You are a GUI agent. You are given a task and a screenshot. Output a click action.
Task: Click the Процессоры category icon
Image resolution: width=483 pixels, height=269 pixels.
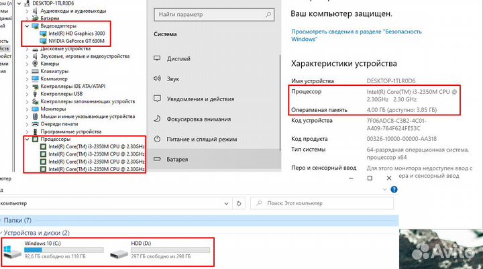[x=35, y=140]
